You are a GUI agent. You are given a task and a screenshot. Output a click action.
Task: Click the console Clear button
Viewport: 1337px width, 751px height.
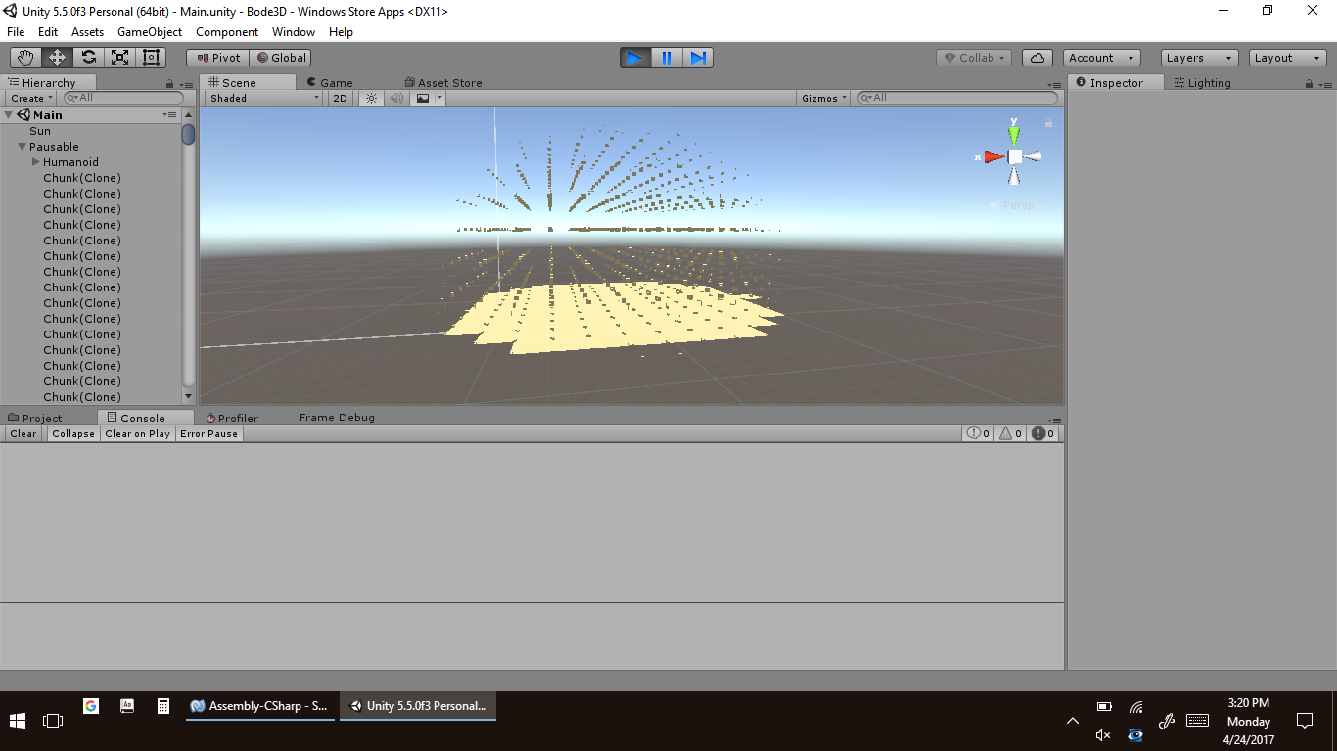coord(23,433)
